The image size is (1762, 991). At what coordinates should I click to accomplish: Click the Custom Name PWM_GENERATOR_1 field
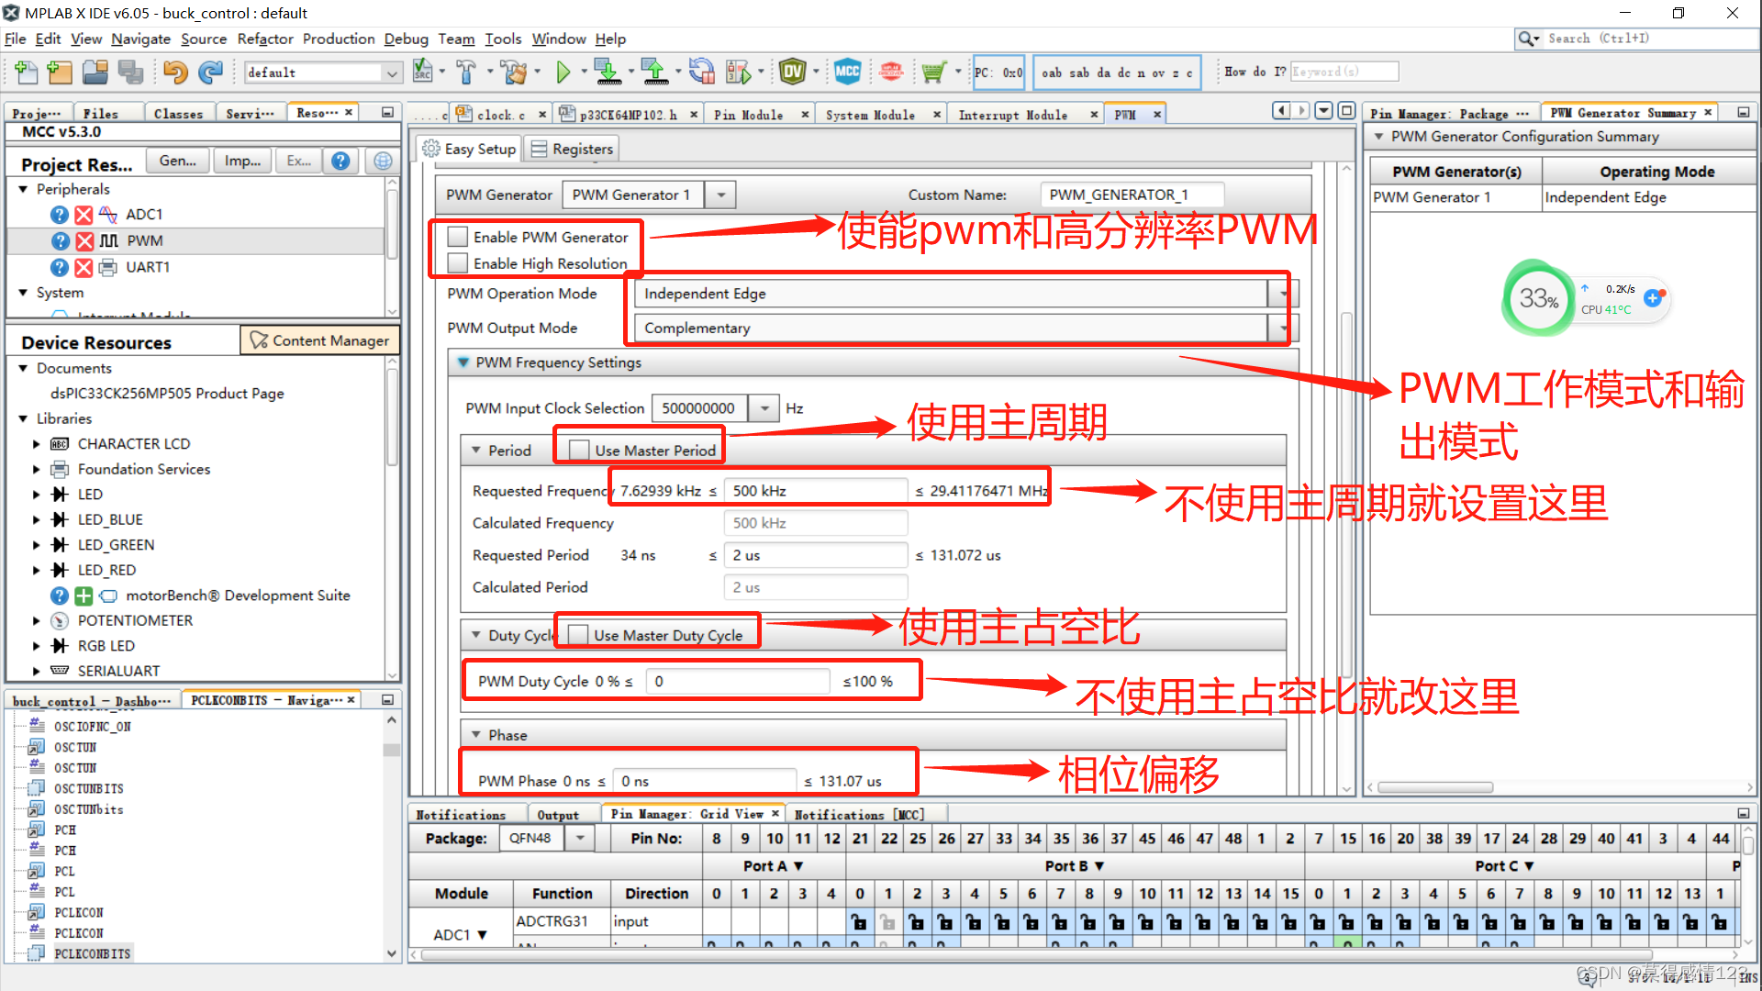click(x=1132, y=195)
